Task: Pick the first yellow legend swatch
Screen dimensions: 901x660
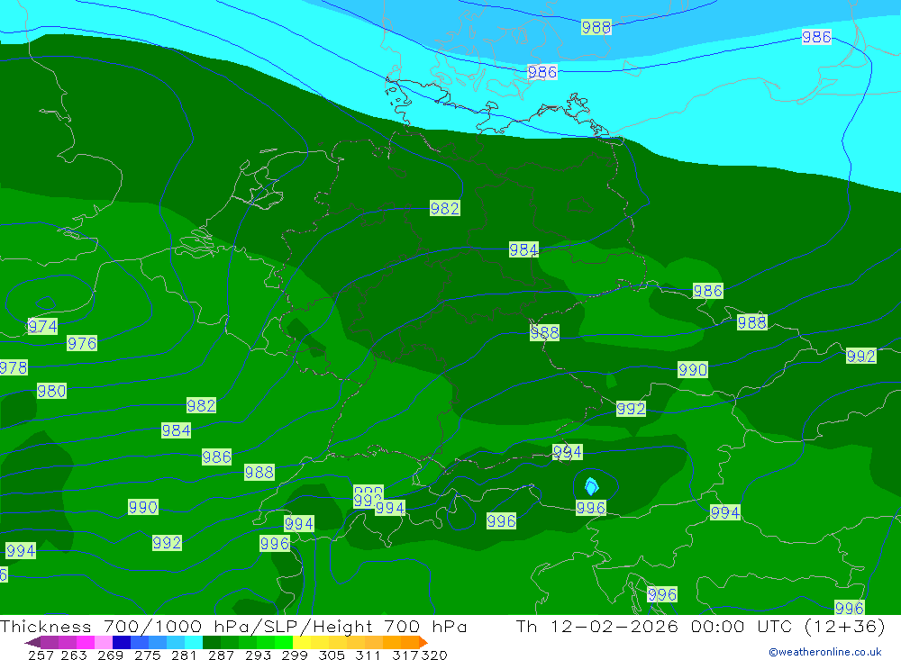Action: coord(302,642)
